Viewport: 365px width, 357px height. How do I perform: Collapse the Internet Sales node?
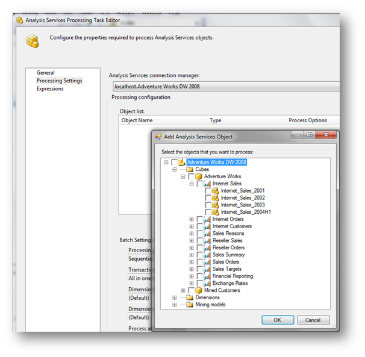coord(192,184)
